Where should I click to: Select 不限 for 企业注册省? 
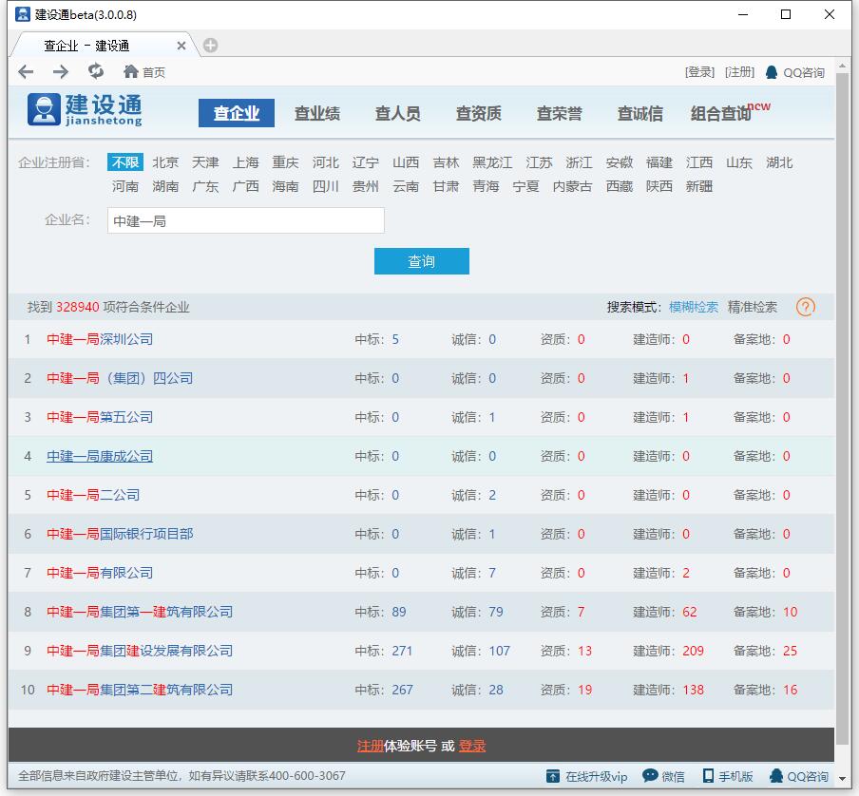click(x=125, y=162)
